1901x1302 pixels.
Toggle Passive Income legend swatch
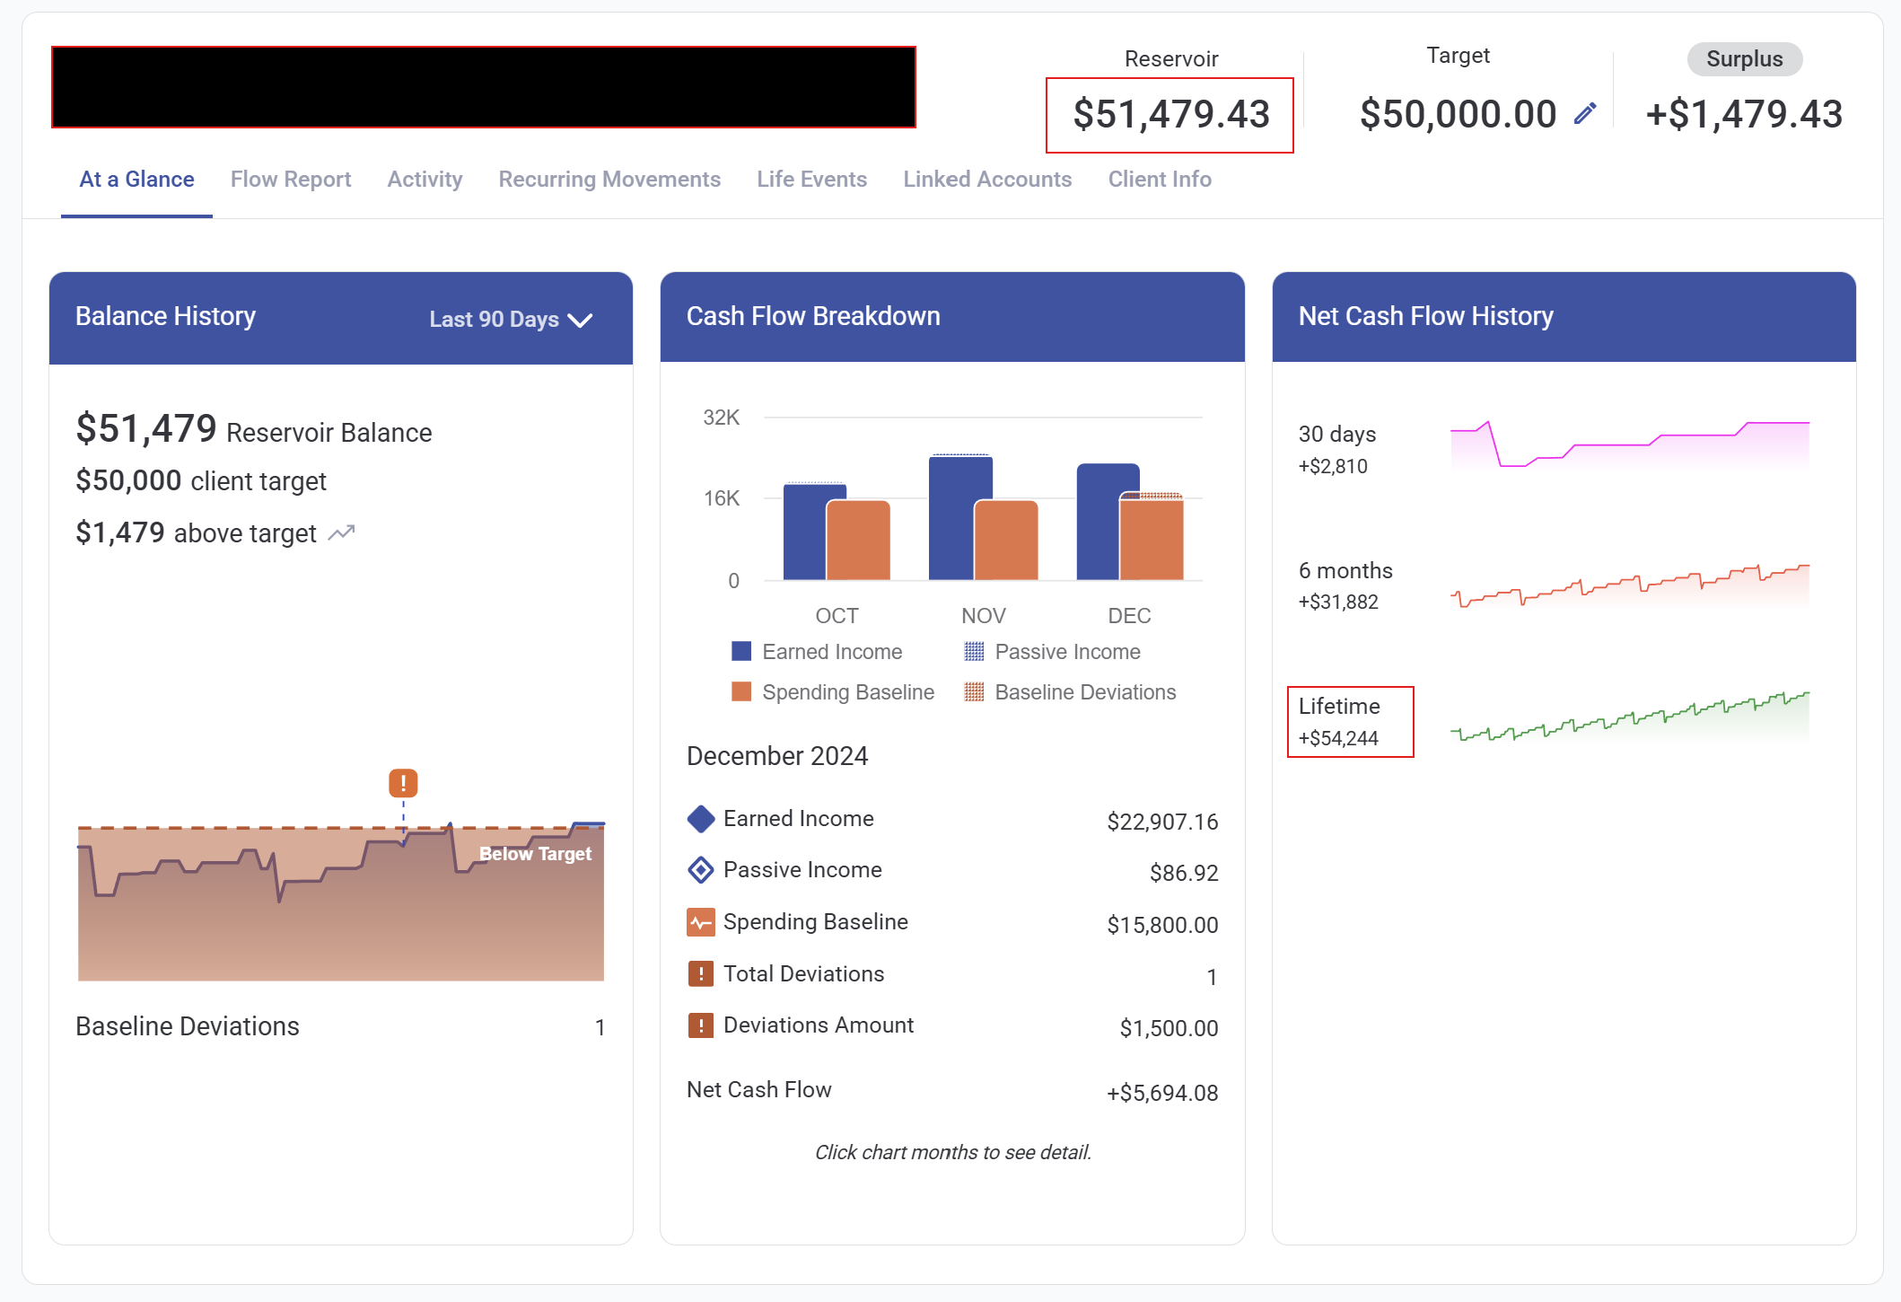[974, 651]
